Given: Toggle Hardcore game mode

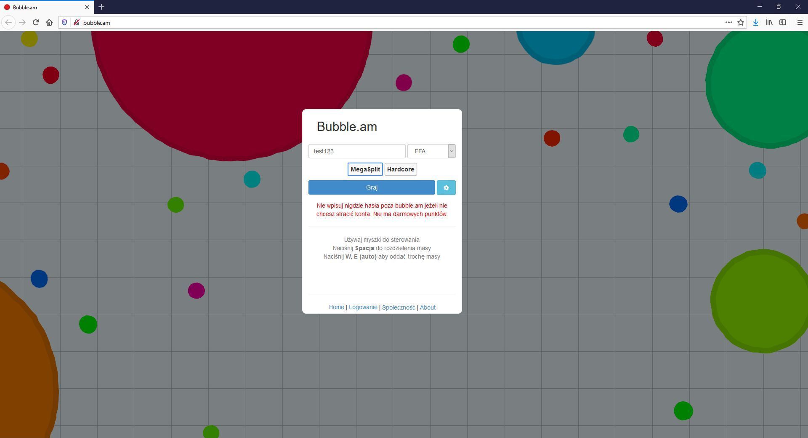Looking at the screenshot, I should (400, 169).
